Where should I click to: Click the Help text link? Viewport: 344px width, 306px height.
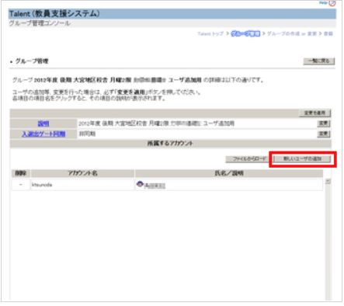tap(323, 2)
